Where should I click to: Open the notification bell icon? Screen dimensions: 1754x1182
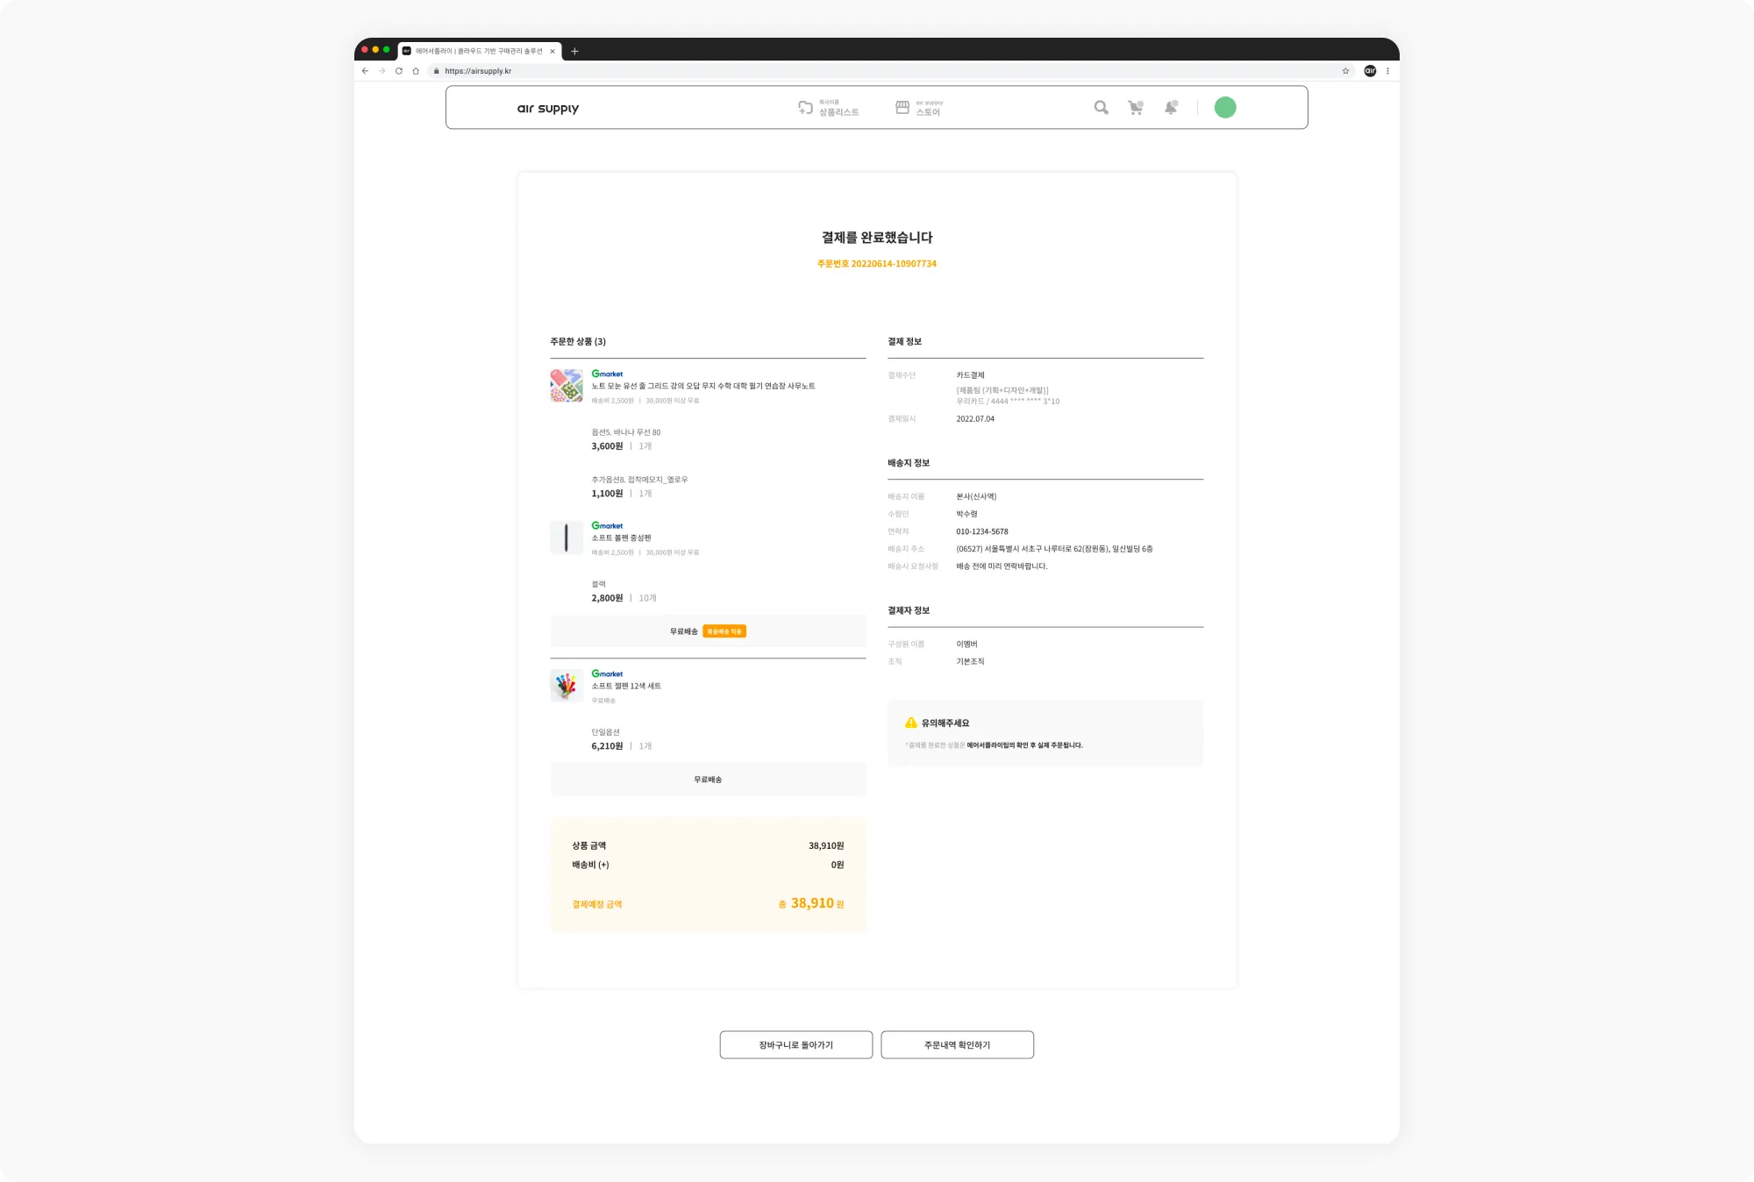1171,108
